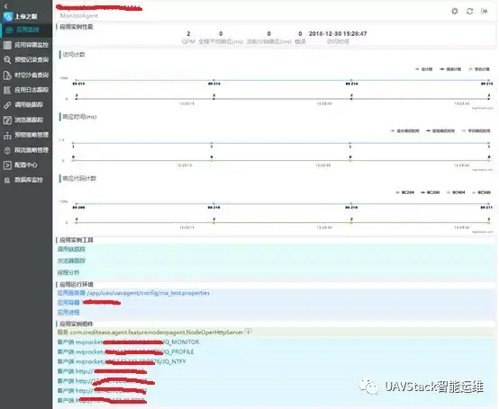The height and width of the screenshot is (409, 499).
Task: Click the 应用实例组件 section heading
Action: point(76,324)
